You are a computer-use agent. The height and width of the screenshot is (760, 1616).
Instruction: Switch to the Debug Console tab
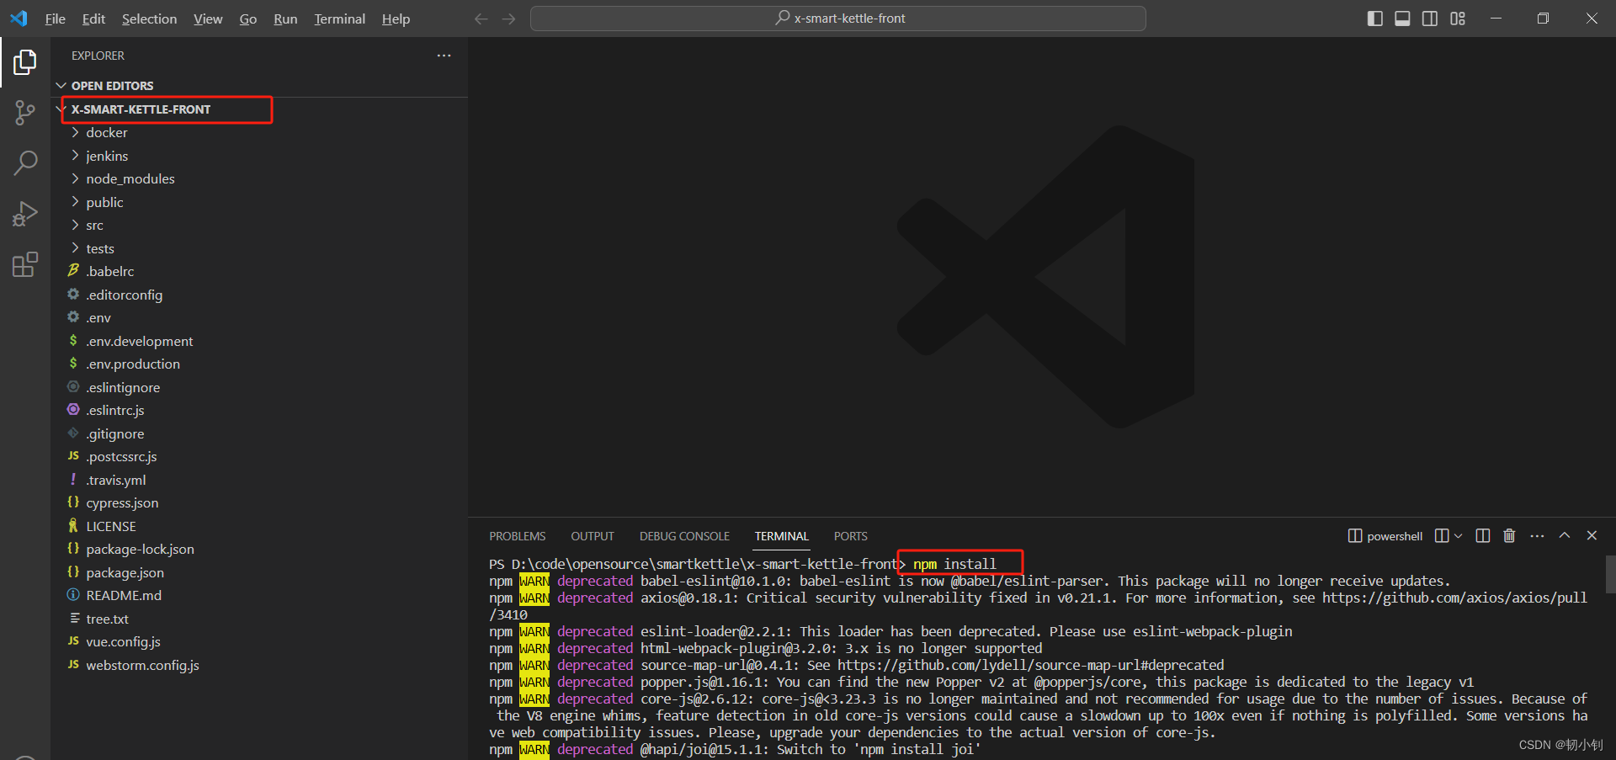coord(684,536)
